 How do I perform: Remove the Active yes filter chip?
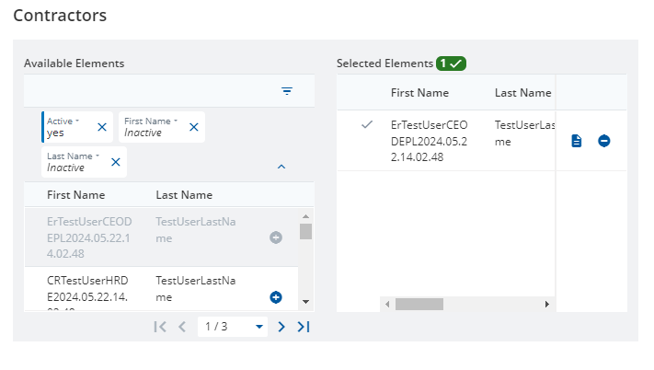[x=102, y=127]
